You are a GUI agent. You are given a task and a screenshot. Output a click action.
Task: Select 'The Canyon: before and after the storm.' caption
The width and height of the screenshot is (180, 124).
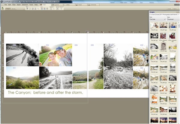[46, 92]
